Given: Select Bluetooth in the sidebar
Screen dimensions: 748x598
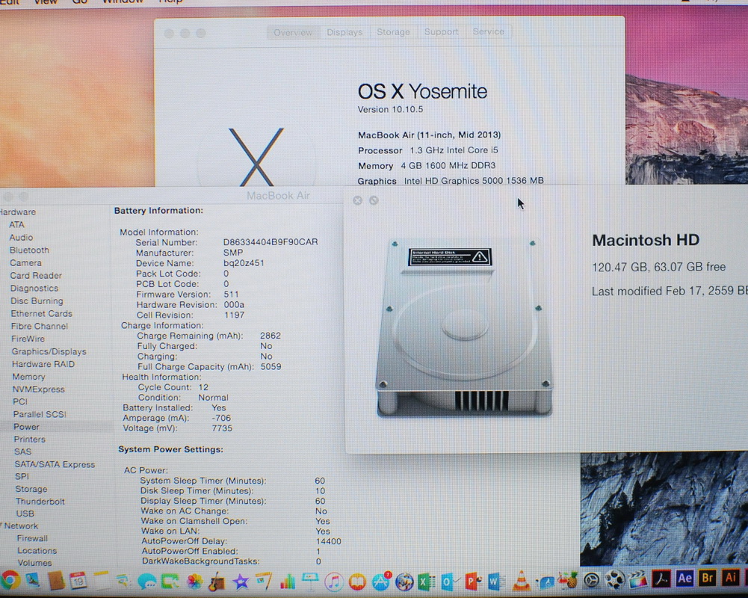Looking at the screenshot, I should (x=29, y=250).
